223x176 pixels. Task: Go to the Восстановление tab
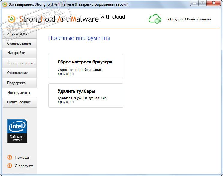[x=20, y=63]
